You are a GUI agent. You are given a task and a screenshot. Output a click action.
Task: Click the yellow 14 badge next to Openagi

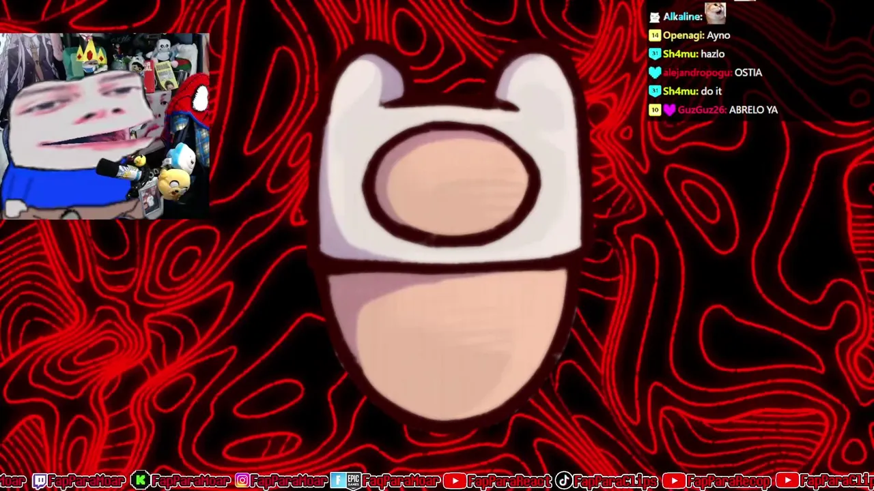pyautogui.click(x=655, y=35)
